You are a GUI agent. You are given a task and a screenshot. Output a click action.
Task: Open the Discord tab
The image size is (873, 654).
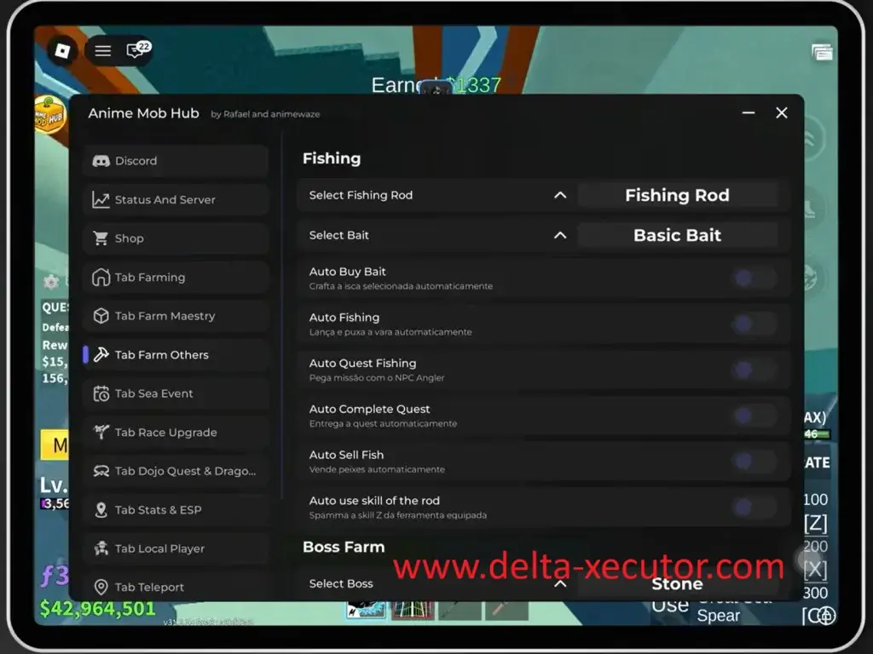(176, 161)
